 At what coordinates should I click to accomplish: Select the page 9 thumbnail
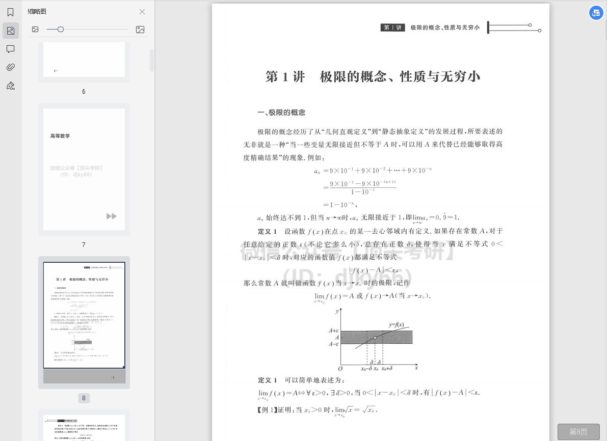(84, 426)
